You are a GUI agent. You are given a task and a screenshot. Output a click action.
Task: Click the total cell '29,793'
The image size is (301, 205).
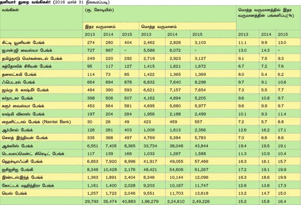coord(92,202)
